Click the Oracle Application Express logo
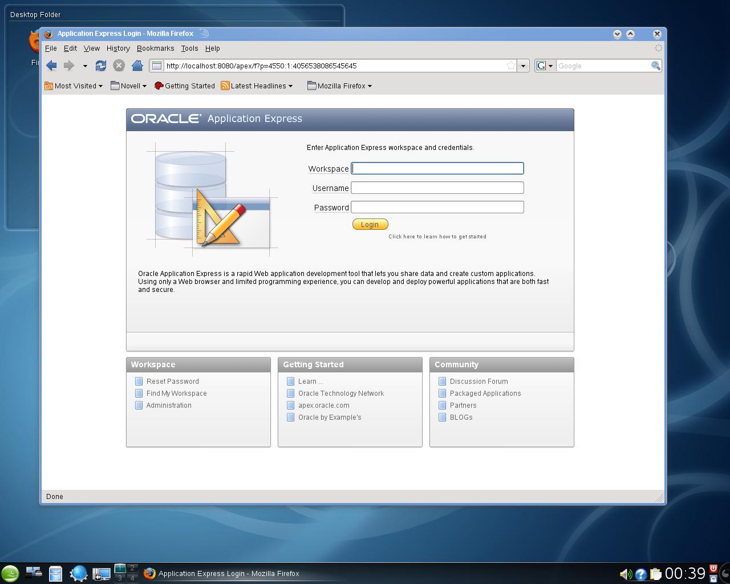The image size is (730, 584). (217, 119)
